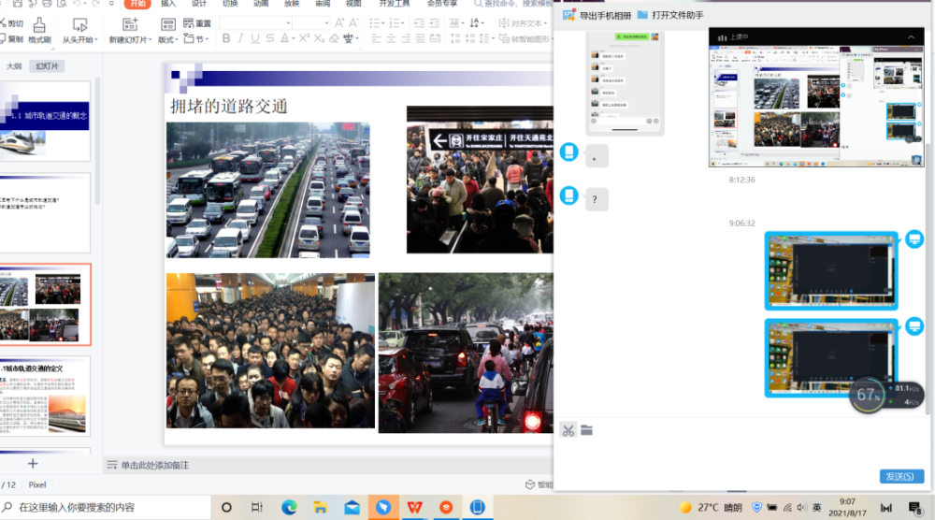Open the first screenshot image sent at 9:06:32

coord(831,270)
